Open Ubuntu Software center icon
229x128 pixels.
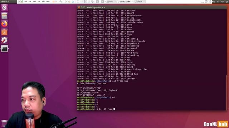[x=4, y=32]
